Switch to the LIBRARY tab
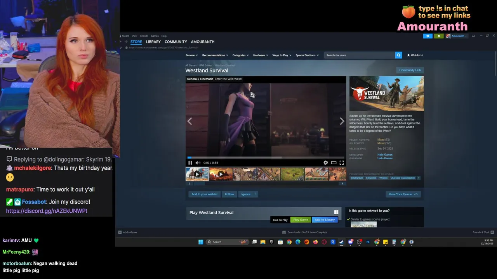This screenshot has height=279, width=497. pos(153,41)
